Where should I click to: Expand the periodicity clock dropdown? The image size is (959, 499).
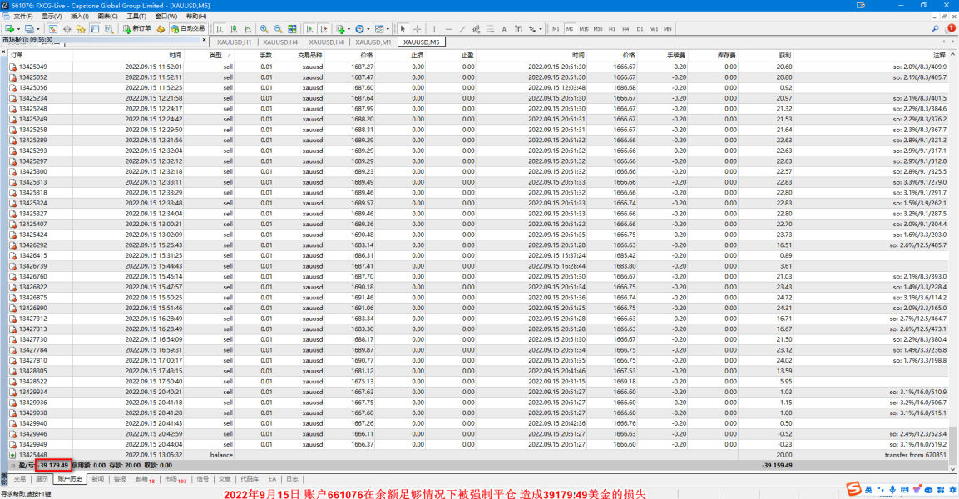click(x=370, y=28)
